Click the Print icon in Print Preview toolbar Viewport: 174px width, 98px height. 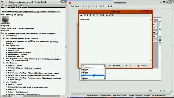pos(76,7)
